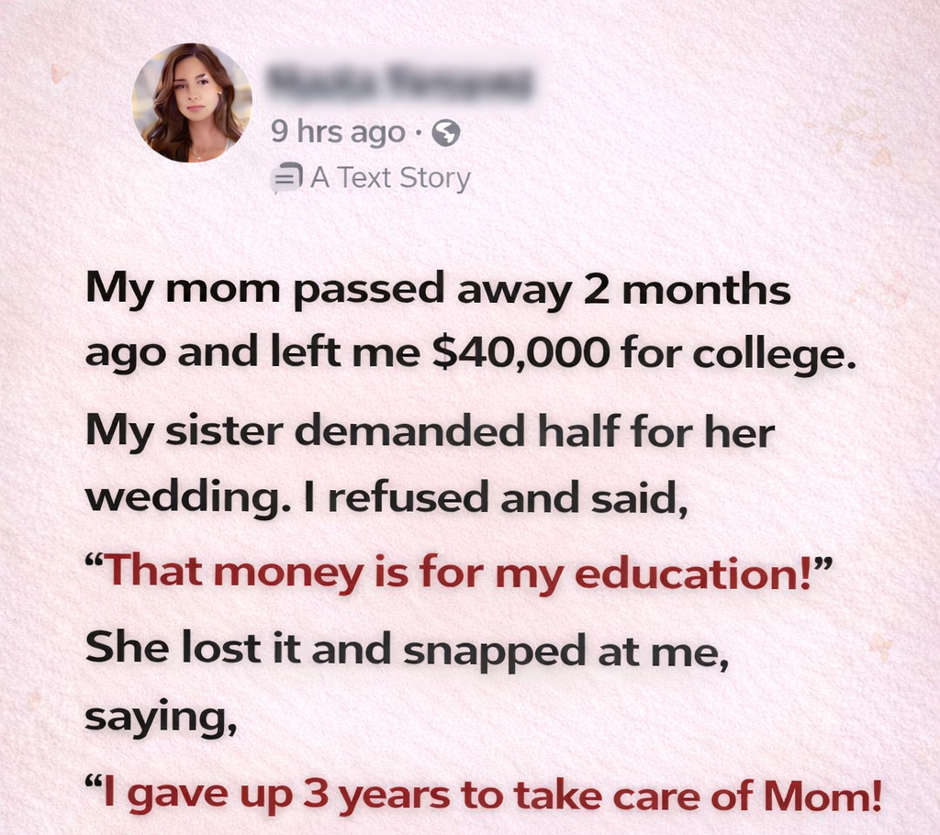The height and width of the screenshot is (835, 940).
Task: Click the globe public audience icon
Action: [x=445, y=134]
